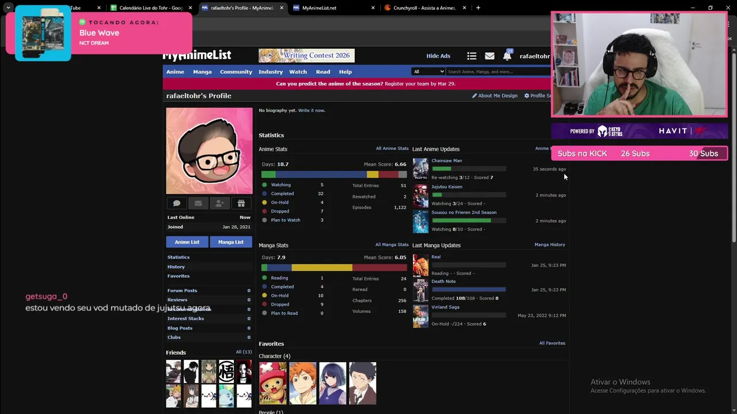The width and height of the screenshot is (737, 414).
Task: Close the rafaeltohr's Profile browser tab
Action: point(282,8)
